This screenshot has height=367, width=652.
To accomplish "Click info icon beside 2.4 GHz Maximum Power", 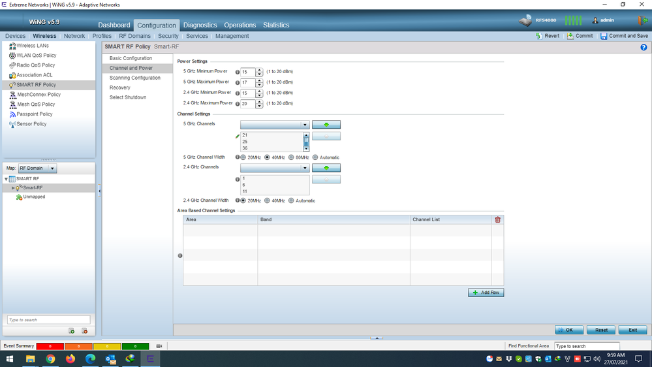I will pos(238,104).
